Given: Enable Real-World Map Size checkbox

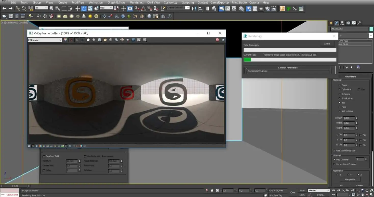Looking at the screenshot, I should 334,151.
